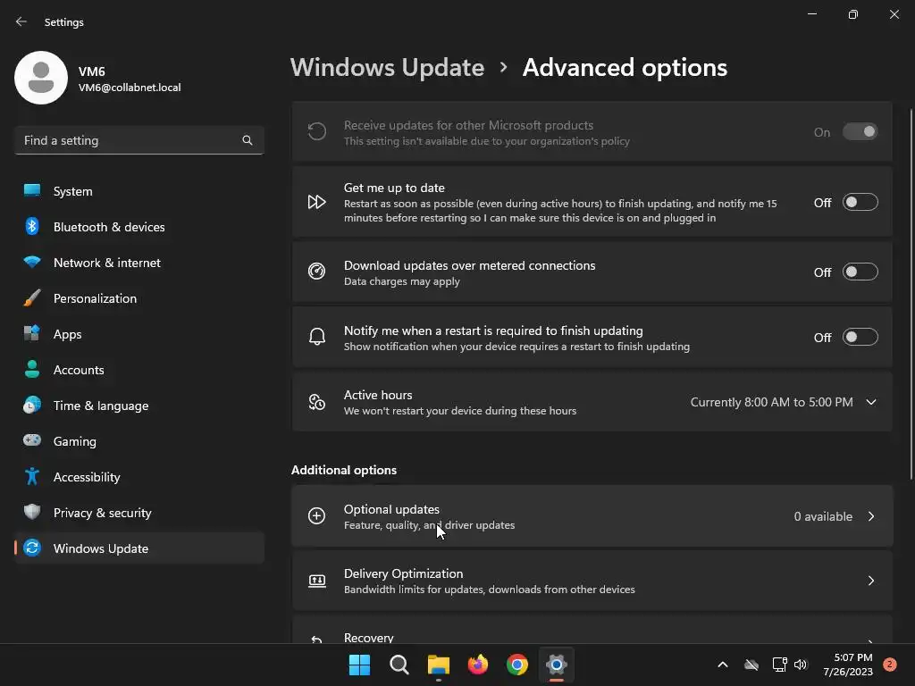Open Delivery Optimization via its chevron arrow
Screen dimensions: 915x686
(871, 581)
